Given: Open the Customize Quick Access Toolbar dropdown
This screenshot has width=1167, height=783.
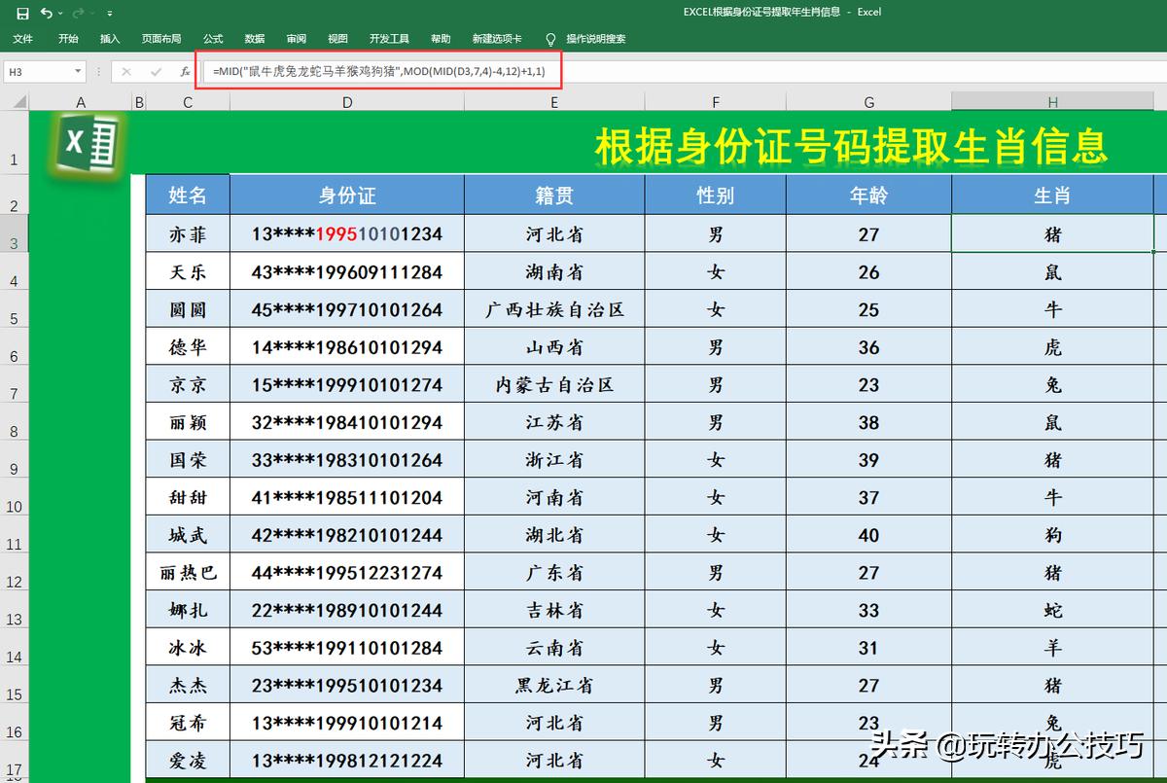Looking at the screenshot, I should [109, 13].
